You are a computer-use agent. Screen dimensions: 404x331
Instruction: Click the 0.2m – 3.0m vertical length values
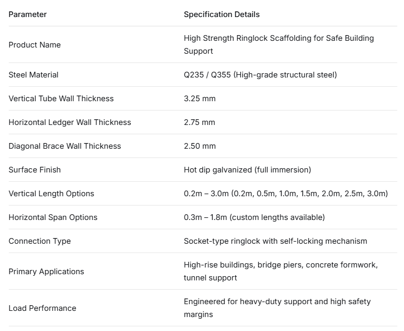pyautogui.click(x=285, y=194)
